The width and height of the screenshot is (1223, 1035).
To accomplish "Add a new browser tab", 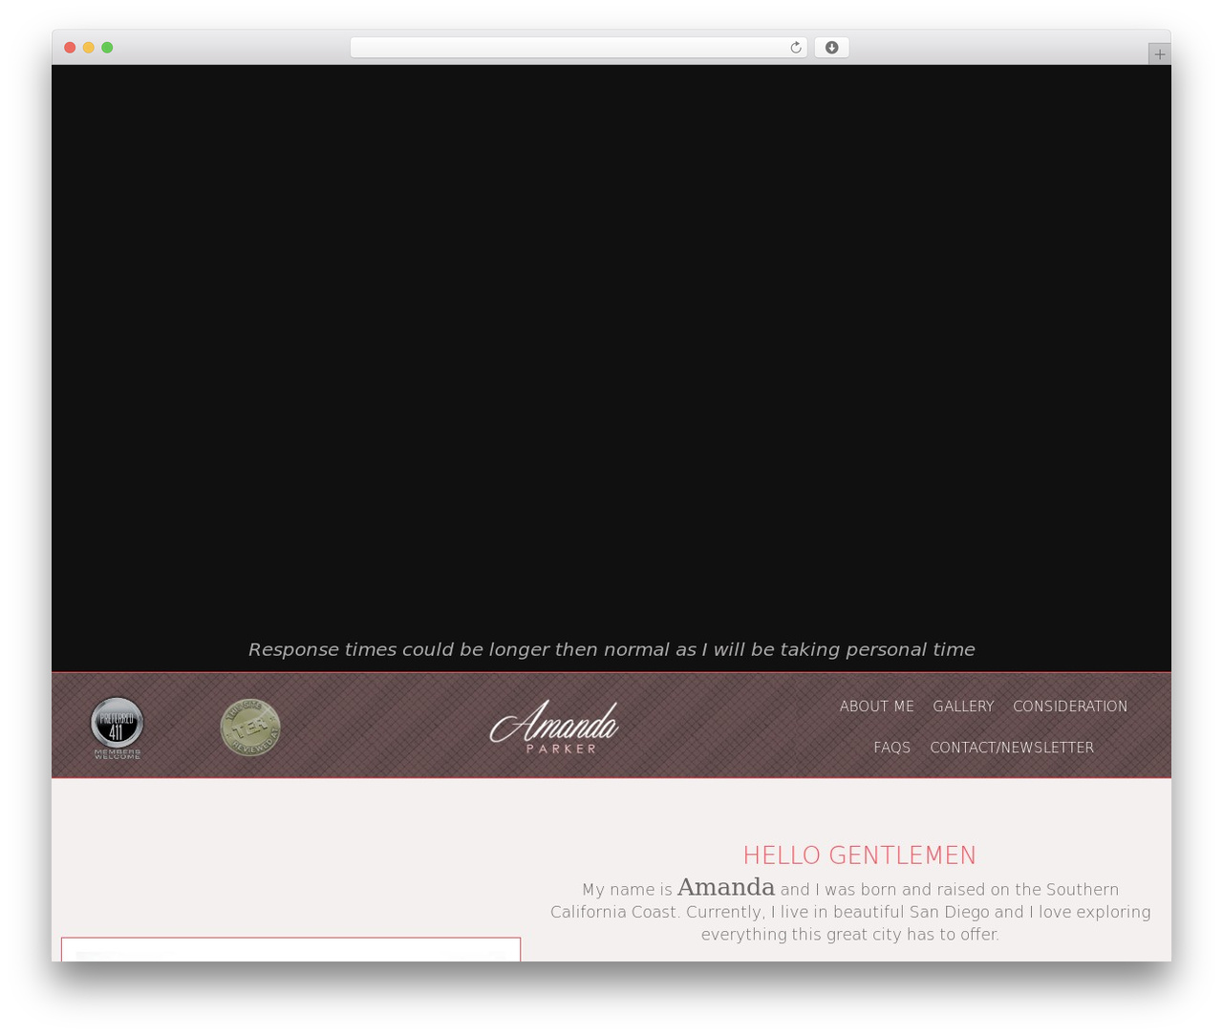I will click(1159, 54).
